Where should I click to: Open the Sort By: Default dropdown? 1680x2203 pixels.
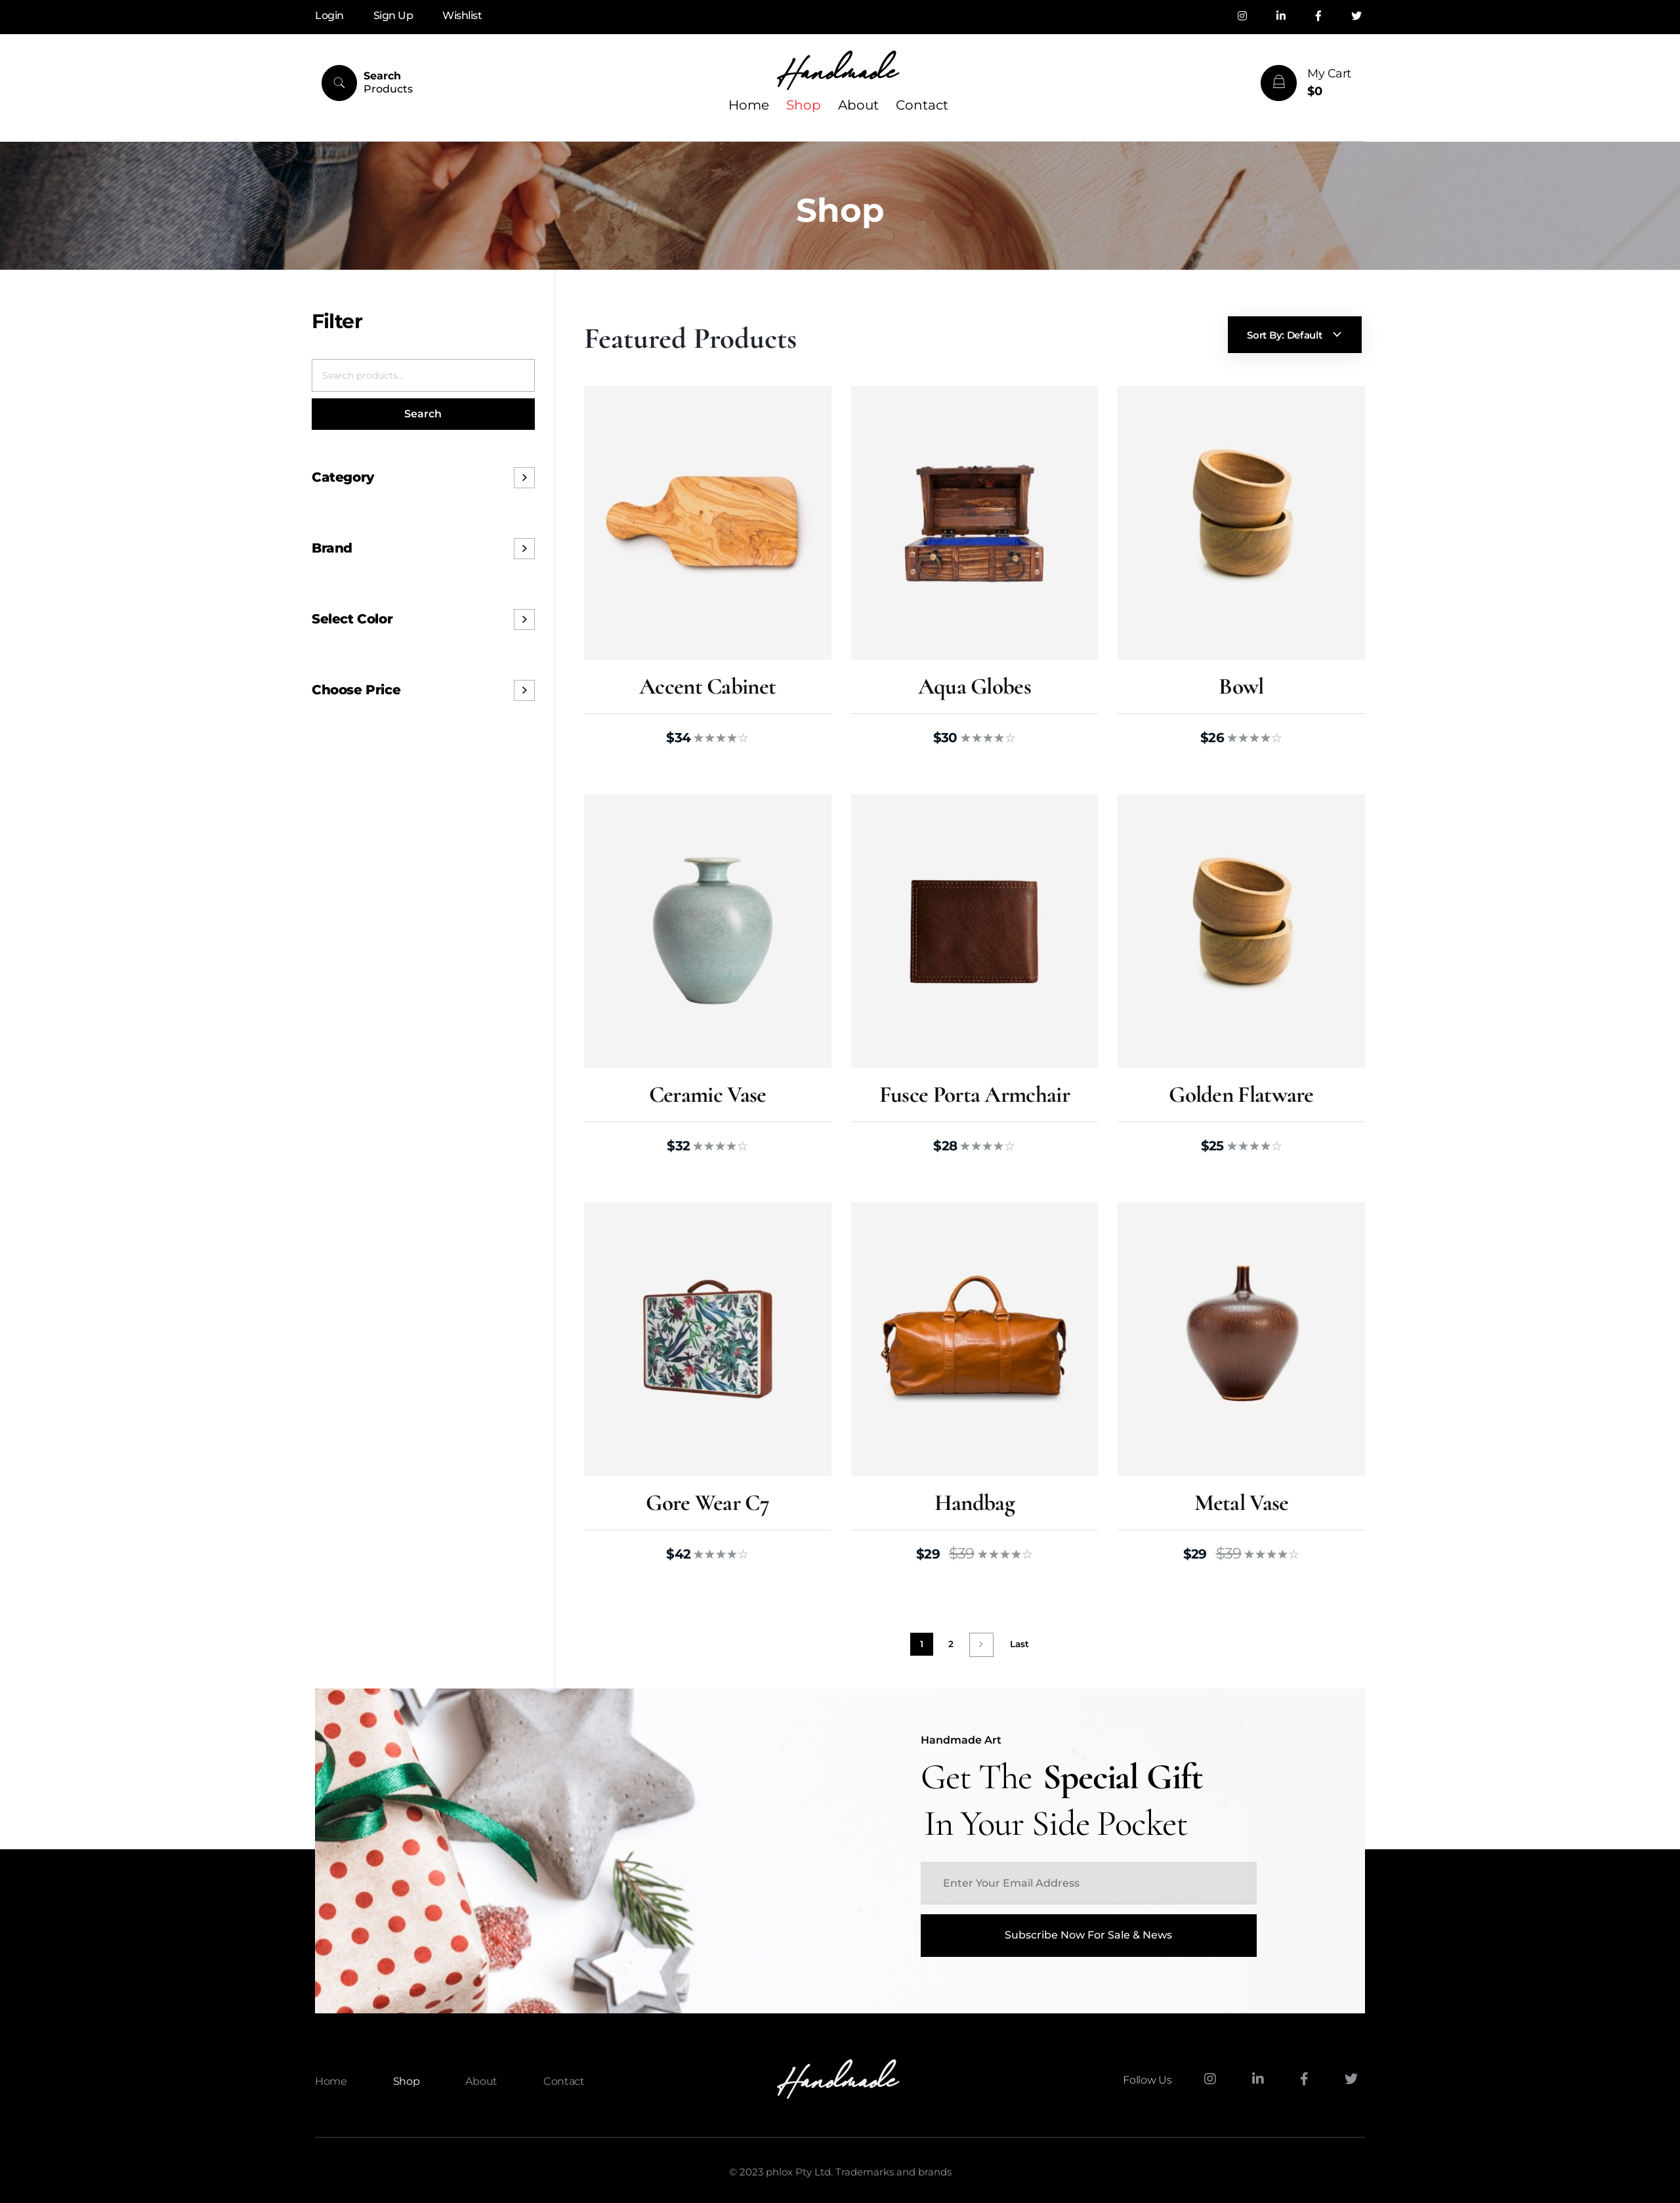pyautogui.click(x=1294, y=335)
